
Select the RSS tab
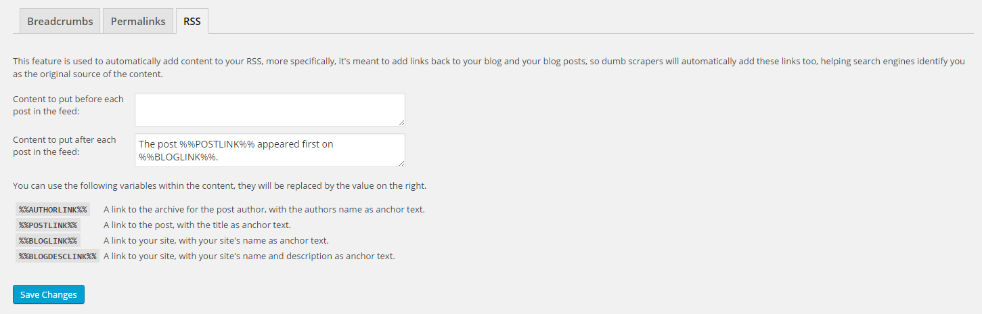click(192, 21)
